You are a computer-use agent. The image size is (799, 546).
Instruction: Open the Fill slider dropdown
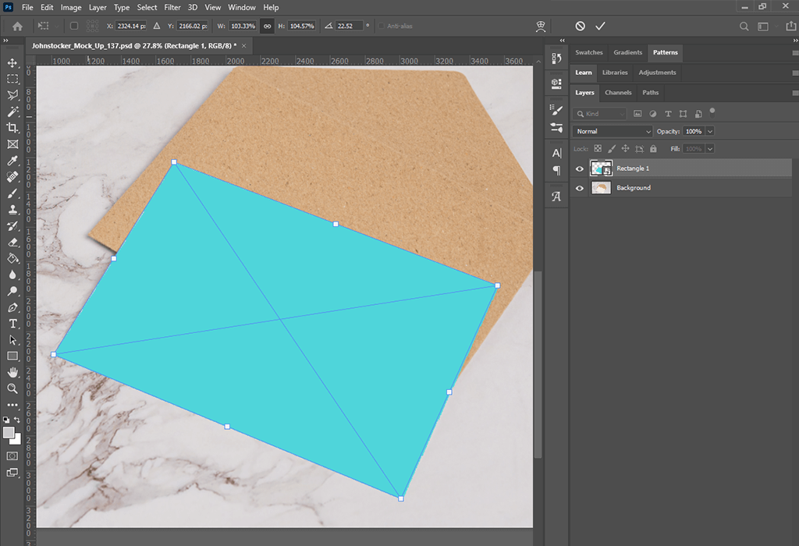tap(710, 149)
